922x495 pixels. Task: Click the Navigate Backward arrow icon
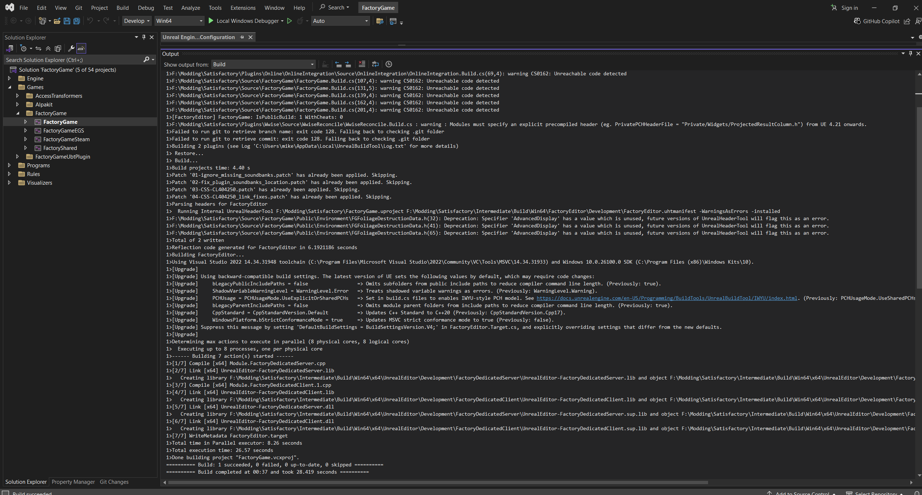(x=13, y=21)
